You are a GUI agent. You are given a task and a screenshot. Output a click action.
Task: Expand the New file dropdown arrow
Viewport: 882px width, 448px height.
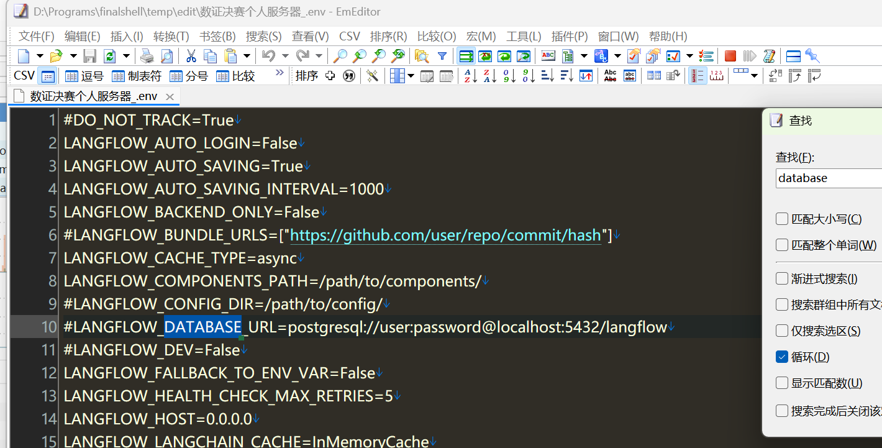tap(40, 56)
